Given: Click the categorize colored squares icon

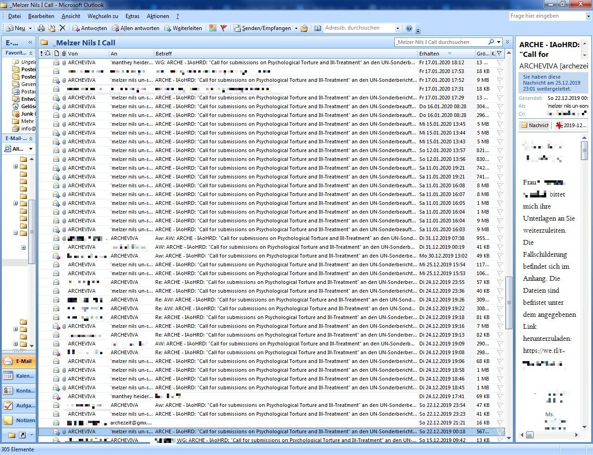Looking at the screenshot, I should [213, 28].
